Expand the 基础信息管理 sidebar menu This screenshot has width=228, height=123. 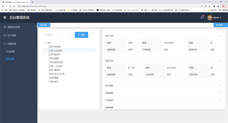coord(18,27)
